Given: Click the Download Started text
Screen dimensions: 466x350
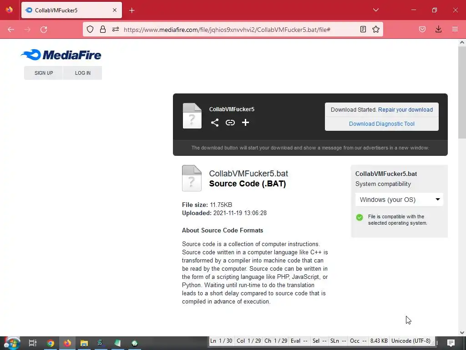Looking at the screenshot, I should [354, 109].
